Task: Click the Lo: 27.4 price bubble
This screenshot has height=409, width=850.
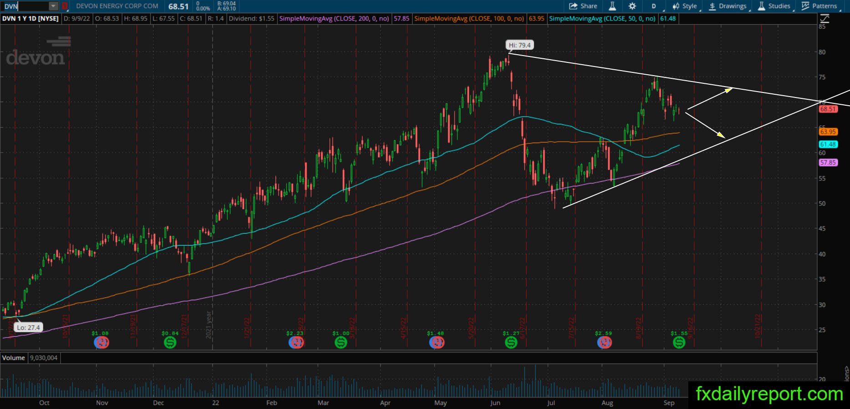Action: (29, 327)
